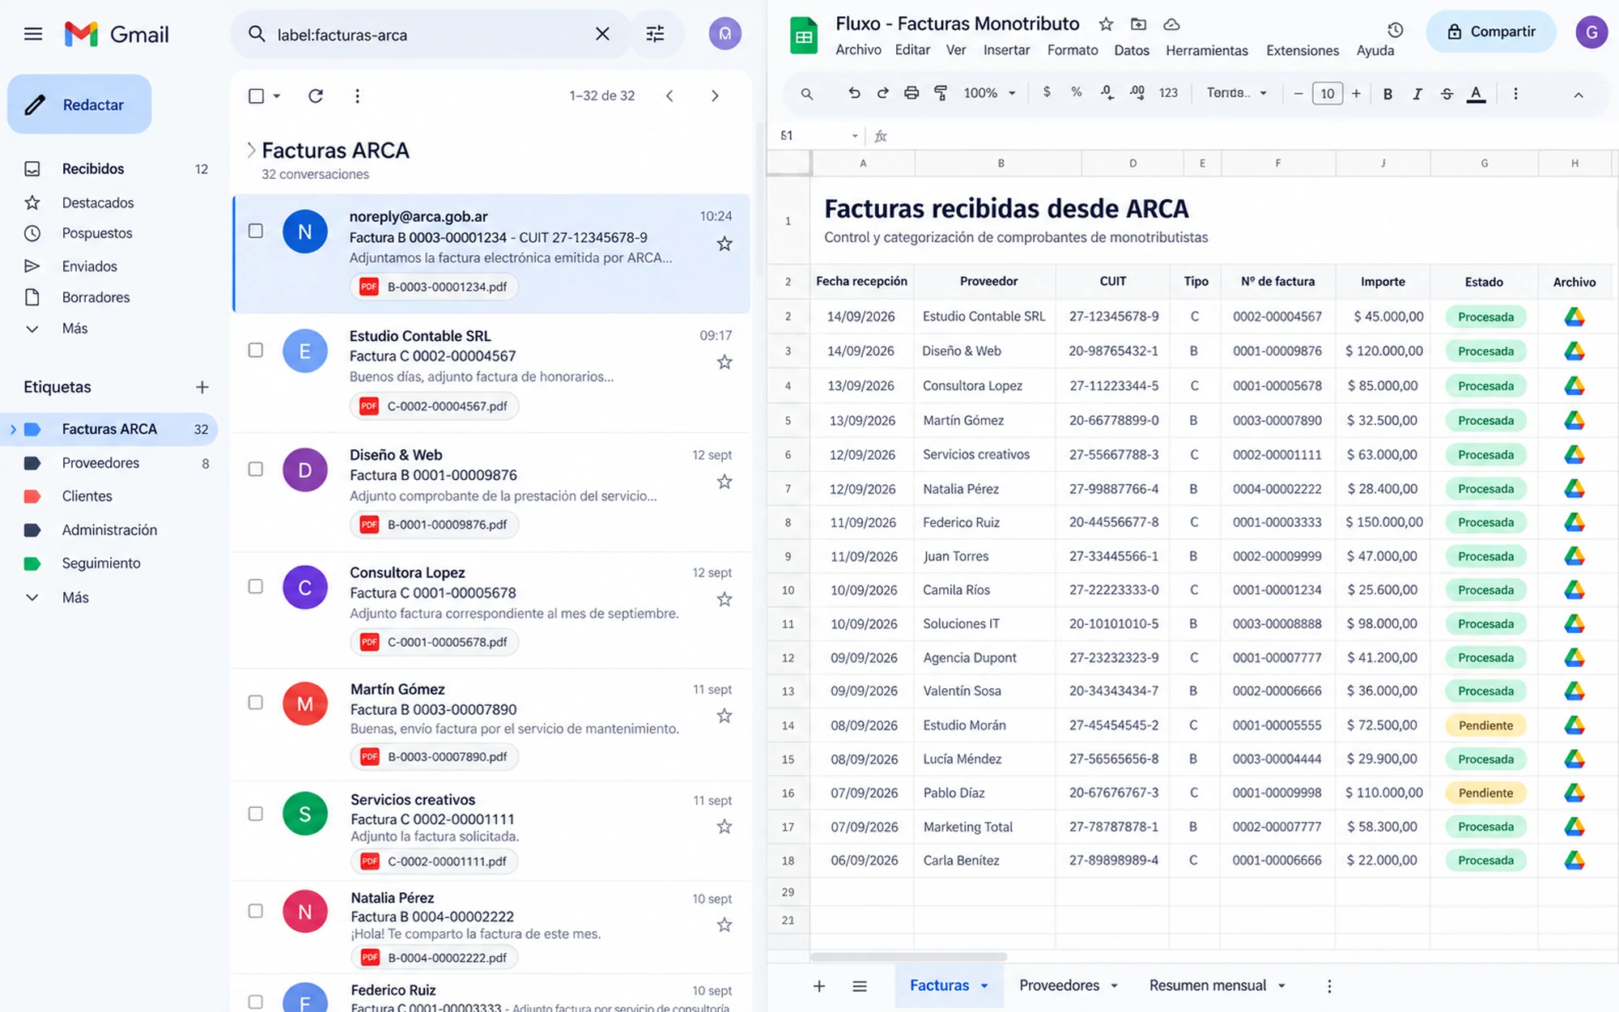Star the noreply@arca.gob.ar email
Viewport: 1619px width, 1012px height.
coord(725,244)
